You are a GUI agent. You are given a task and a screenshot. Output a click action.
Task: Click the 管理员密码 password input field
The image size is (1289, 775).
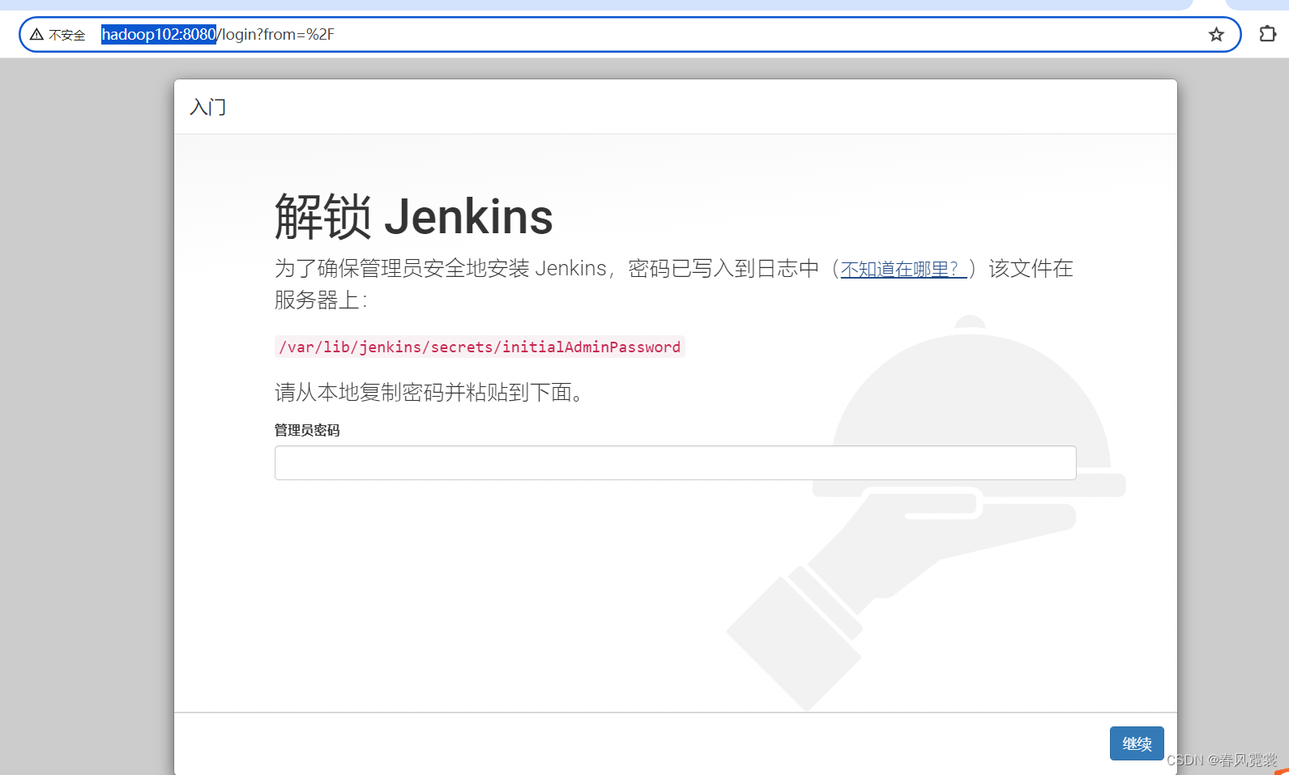point(675,462)
